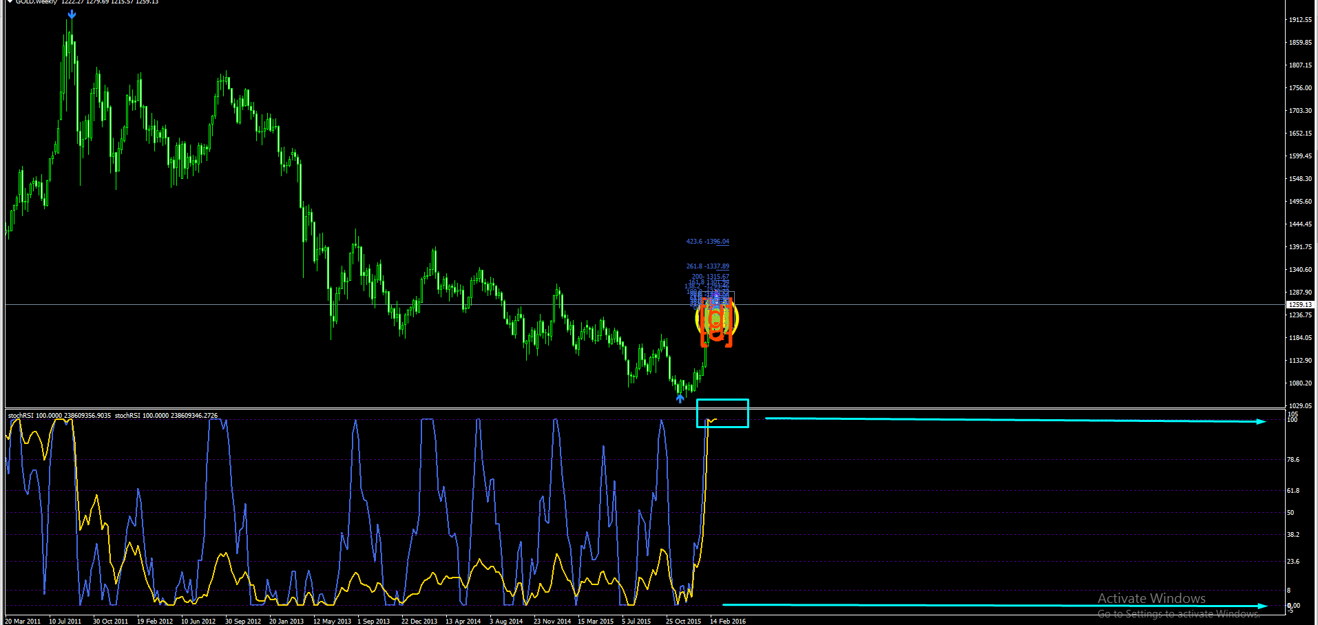Click price axis value 1495.60
1318x625 pixels.
1300,202
